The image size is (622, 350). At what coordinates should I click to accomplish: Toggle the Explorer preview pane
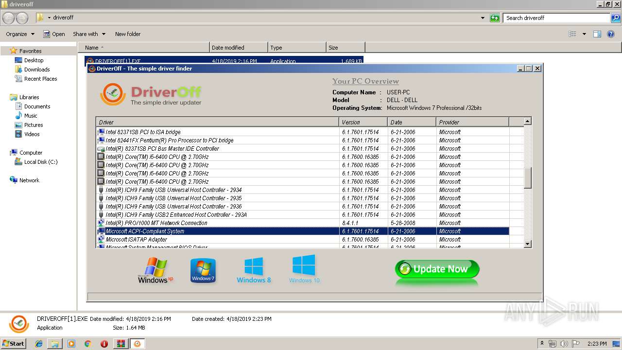pyautogui.click(x=597, y=34)
